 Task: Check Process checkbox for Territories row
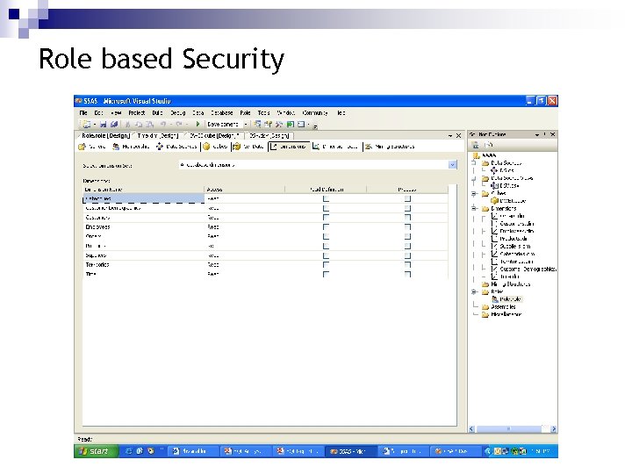(x=407, y=265)
